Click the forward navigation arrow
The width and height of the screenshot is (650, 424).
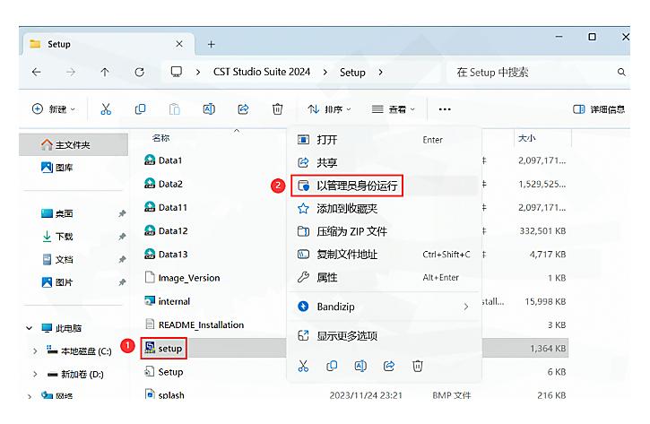coord(71,72)
